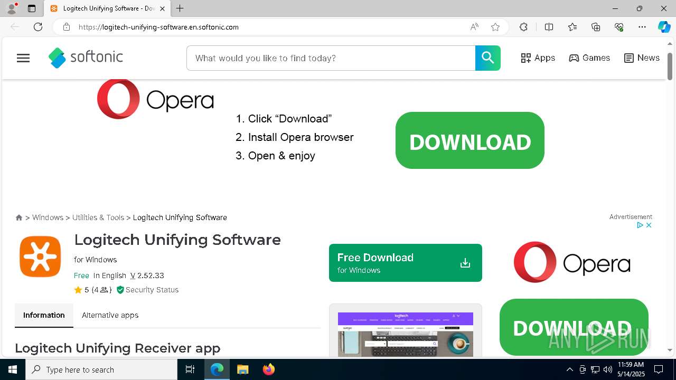Open the Extensions puzzle icon

(523, 27)
